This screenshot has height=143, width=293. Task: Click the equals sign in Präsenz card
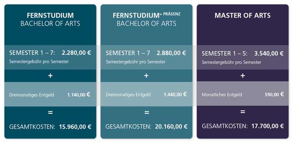click(146, 113)
